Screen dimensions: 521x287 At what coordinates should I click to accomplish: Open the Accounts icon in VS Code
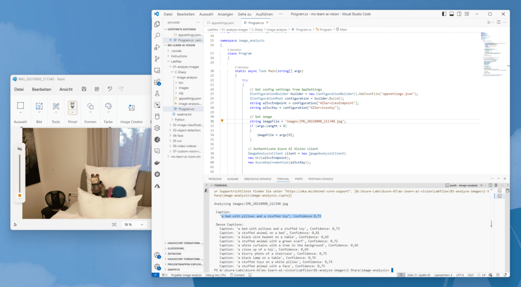157,255
